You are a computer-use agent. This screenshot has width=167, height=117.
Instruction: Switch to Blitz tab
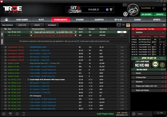(41, 20)
